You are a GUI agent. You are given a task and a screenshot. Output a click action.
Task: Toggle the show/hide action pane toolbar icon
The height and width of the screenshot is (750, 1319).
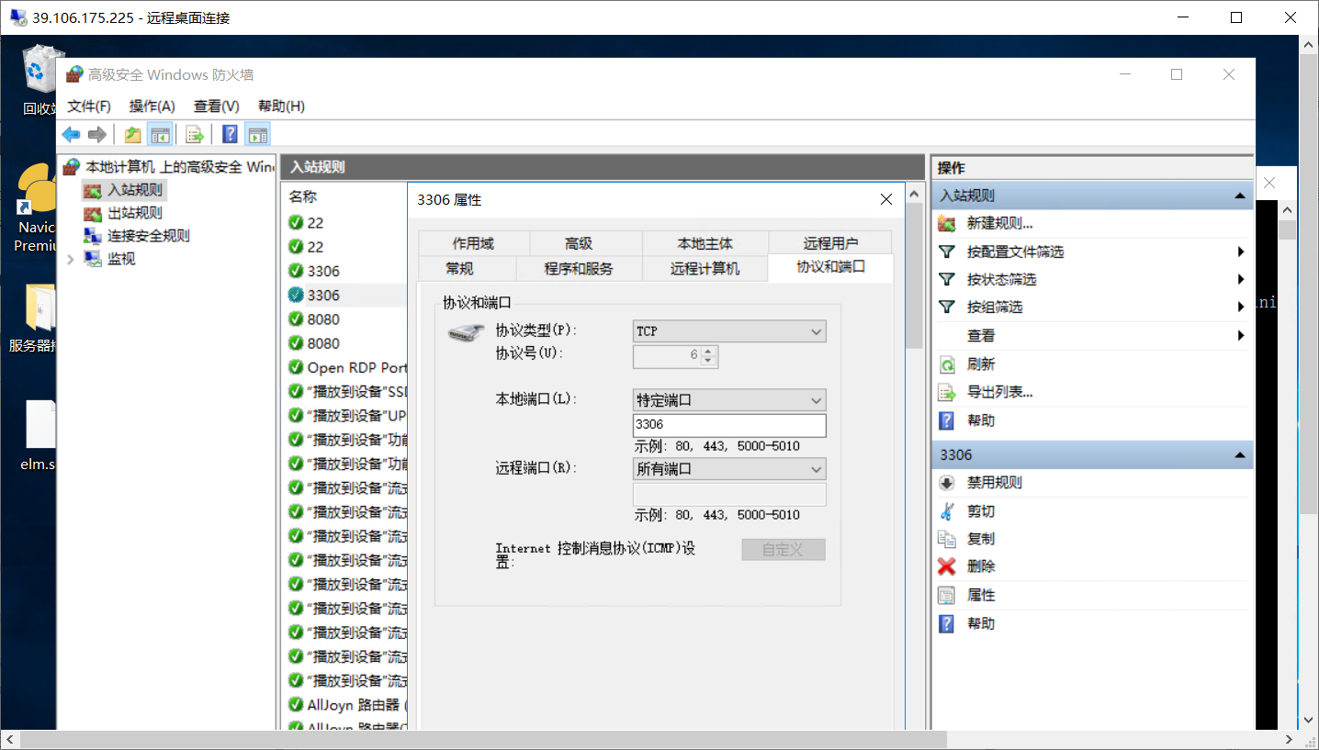coord(258,135)
